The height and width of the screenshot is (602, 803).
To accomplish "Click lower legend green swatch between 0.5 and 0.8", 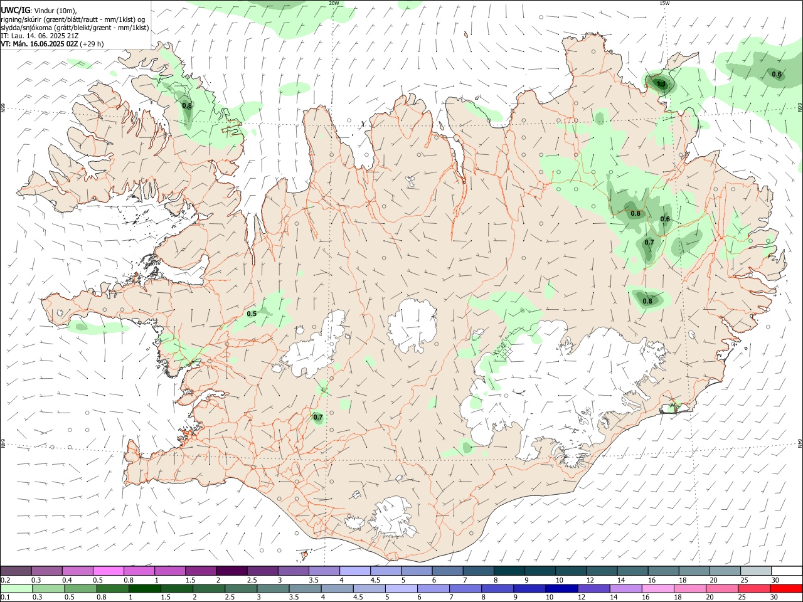I will pos(81,588).
